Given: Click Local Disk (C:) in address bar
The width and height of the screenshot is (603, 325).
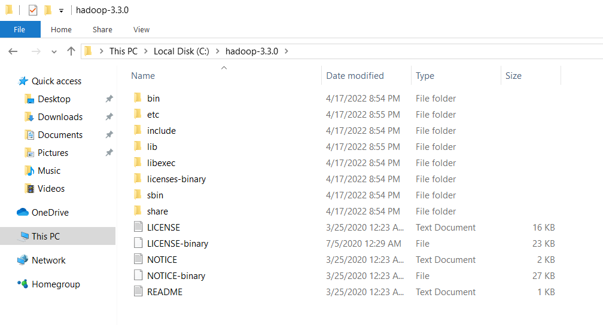Looking at the screenshot, I should tap(181, 51).
